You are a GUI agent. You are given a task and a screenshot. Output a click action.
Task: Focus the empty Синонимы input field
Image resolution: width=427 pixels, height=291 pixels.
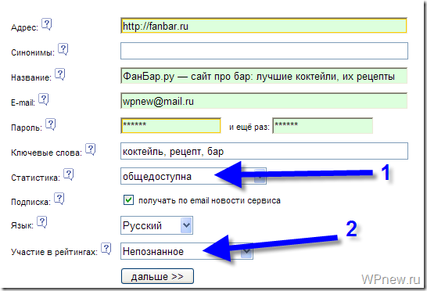(264, 51)
